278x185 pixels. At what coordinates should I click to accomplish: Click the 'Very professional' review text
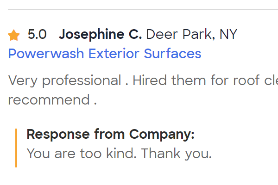(64, 81)
